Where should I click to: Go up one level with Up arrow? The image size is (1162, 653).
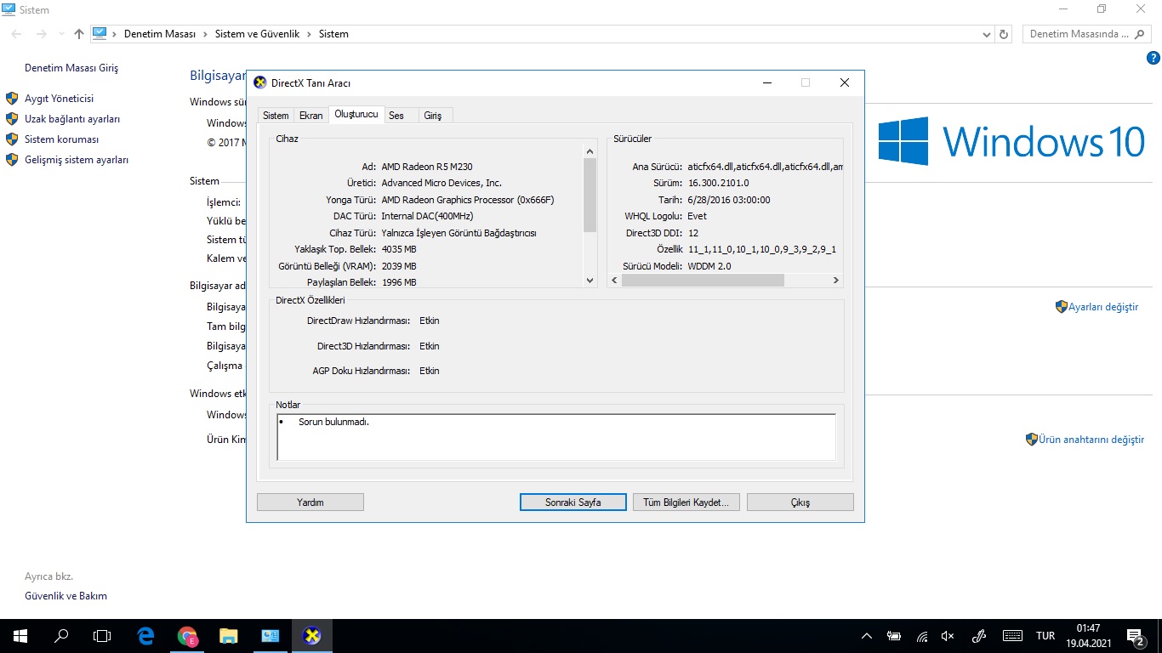[79, 34]
